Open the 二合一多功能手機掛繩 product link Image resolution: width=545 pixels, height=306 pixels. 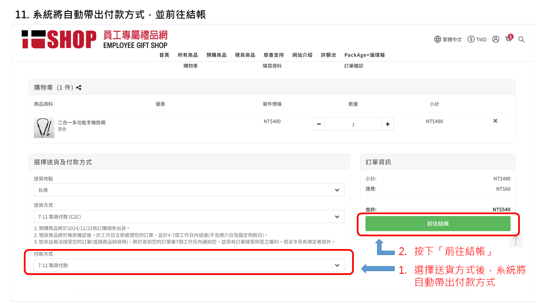coord(82,122)
